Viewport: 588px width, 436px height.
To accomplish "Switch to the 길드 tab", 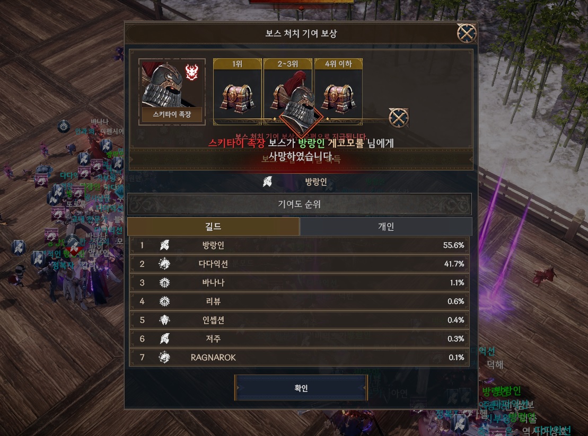I will [213, 226].
